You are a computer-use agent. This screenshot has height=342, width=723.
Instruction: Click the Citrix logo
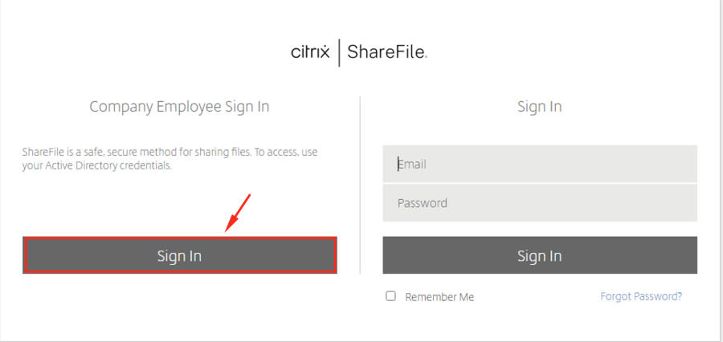tap(310, 53)
